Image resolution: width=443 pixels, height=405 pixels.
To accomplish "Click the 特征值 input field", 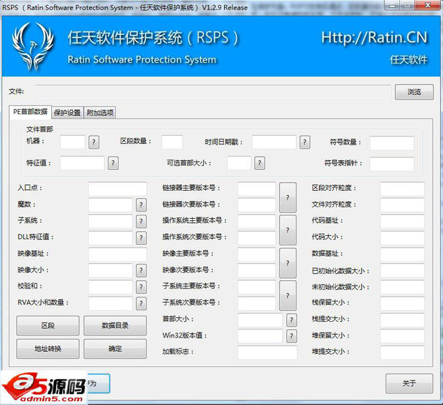I will click(82, 163).
